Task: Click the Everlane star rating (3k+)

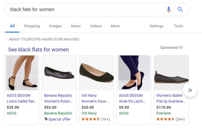Action: point(170,119)
